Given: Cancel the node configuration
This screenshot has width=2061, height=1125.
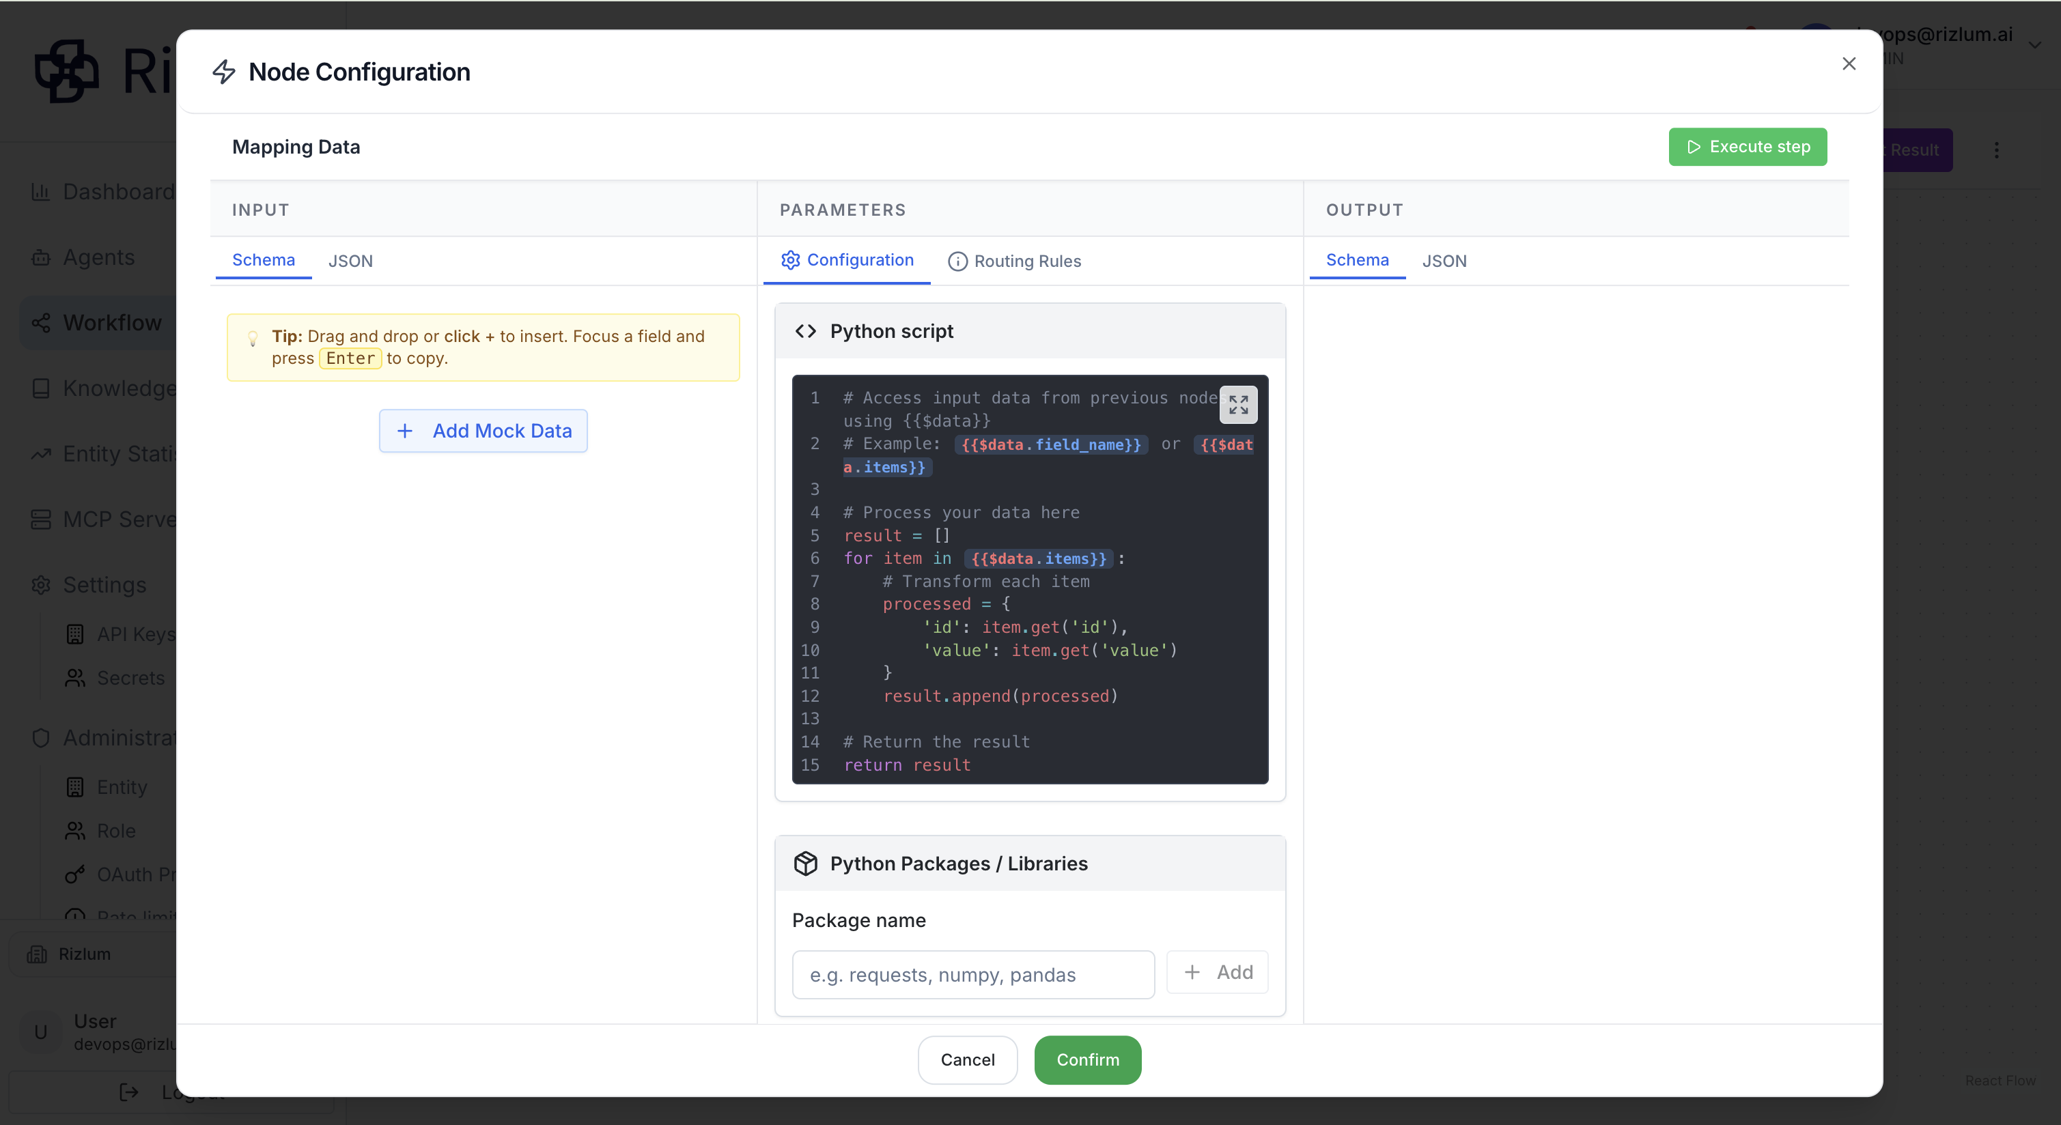Looking at the screenshot, I should pyautogui.click(x=967, y=1060).
